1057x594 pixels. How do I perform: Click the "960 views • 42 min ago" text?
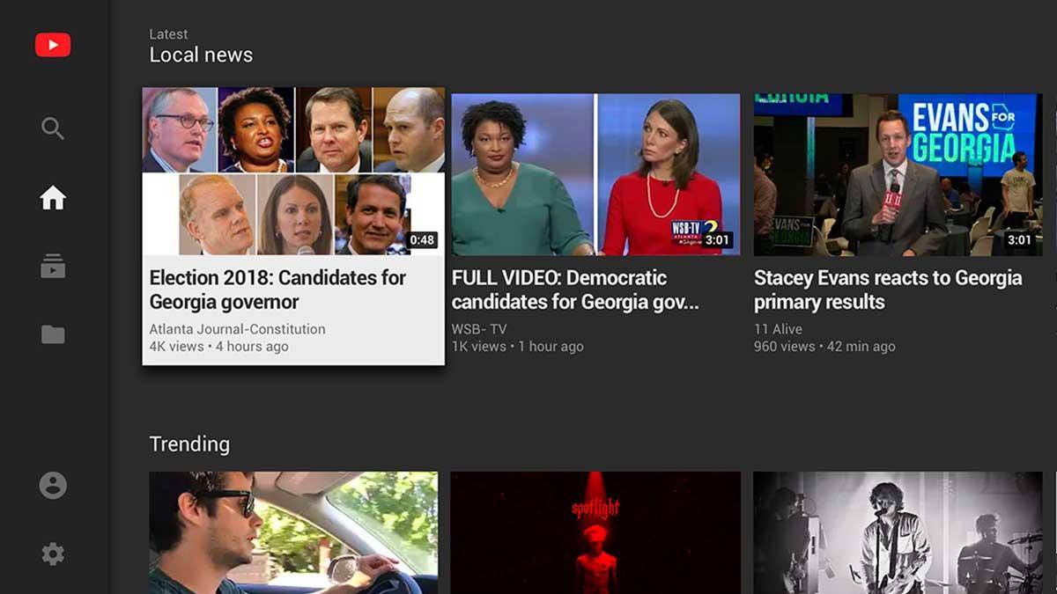(x=824, y=347)
